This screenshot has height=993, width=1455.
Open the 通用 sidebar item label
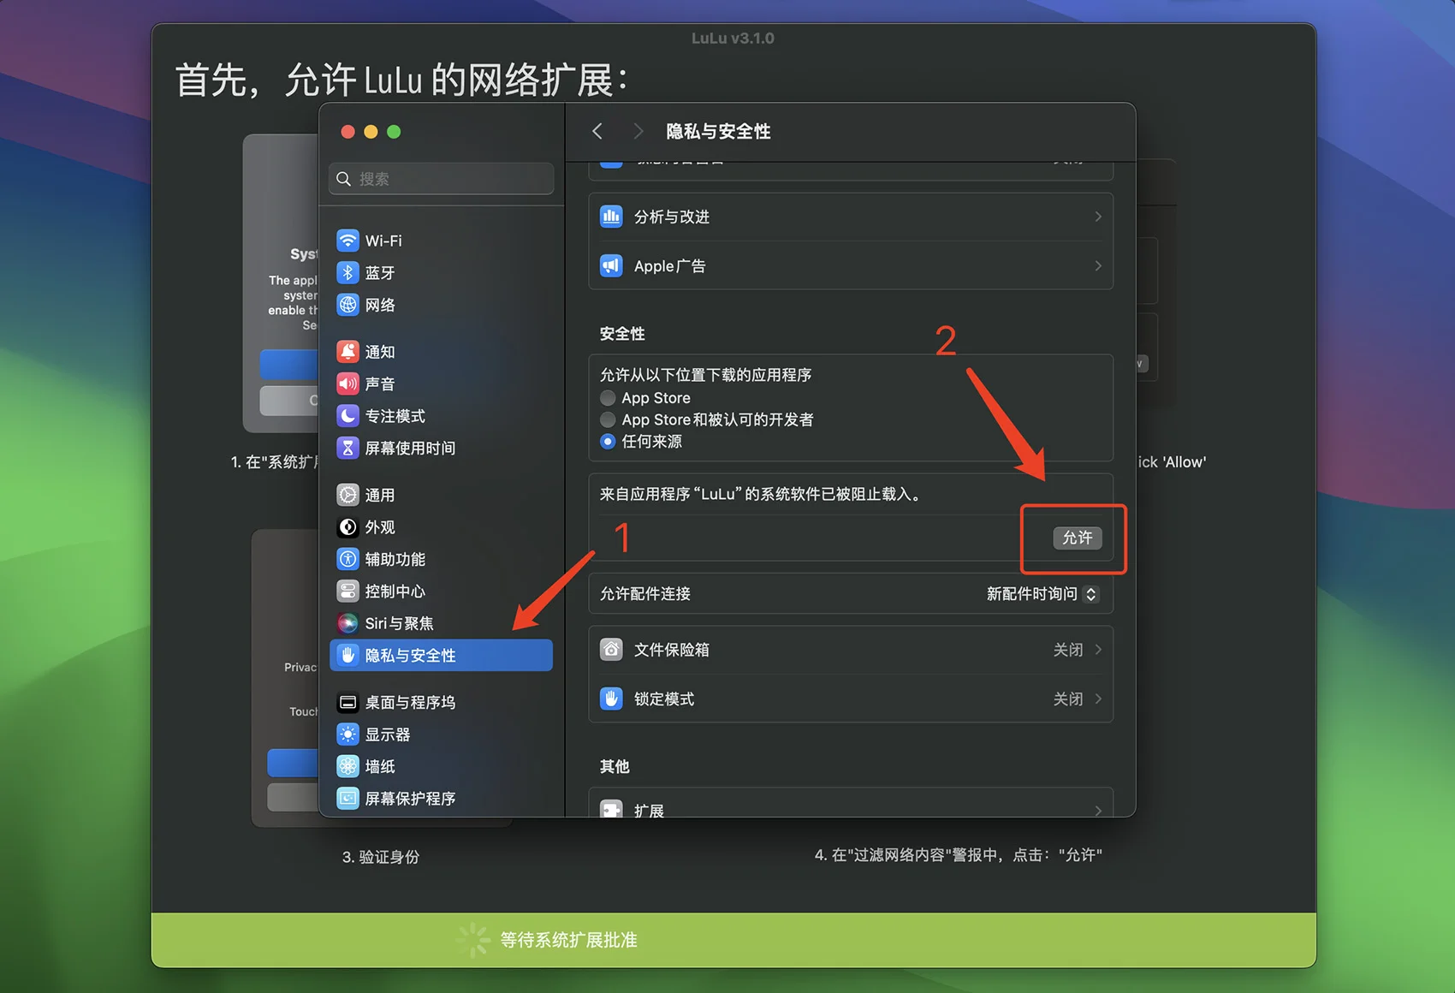pyautogui.click(x=380, y=495)
